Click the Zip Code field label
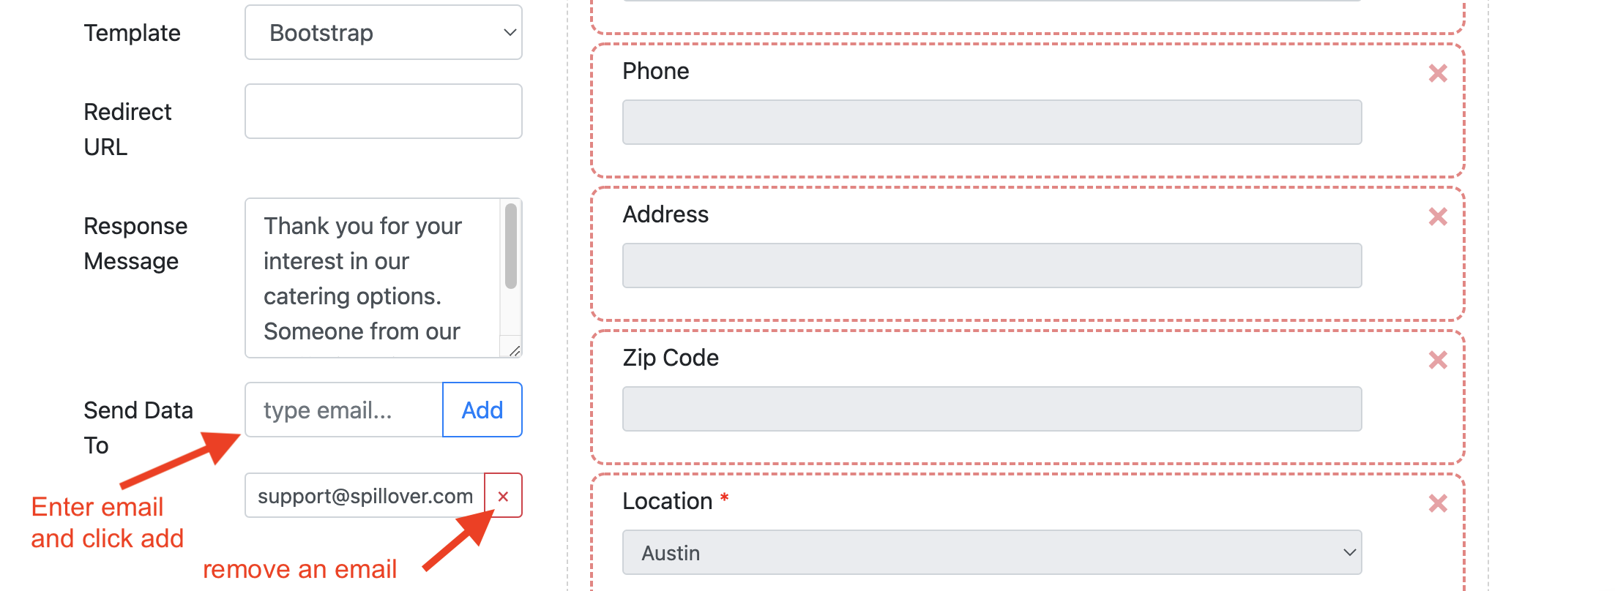The height and width of the screenshot is (591, 1615). [x=671, y=358]
